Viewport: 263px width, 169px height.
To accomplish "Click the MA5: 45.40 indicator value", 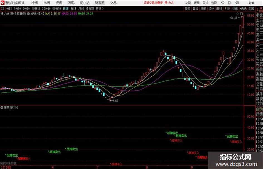I will 37,14.
